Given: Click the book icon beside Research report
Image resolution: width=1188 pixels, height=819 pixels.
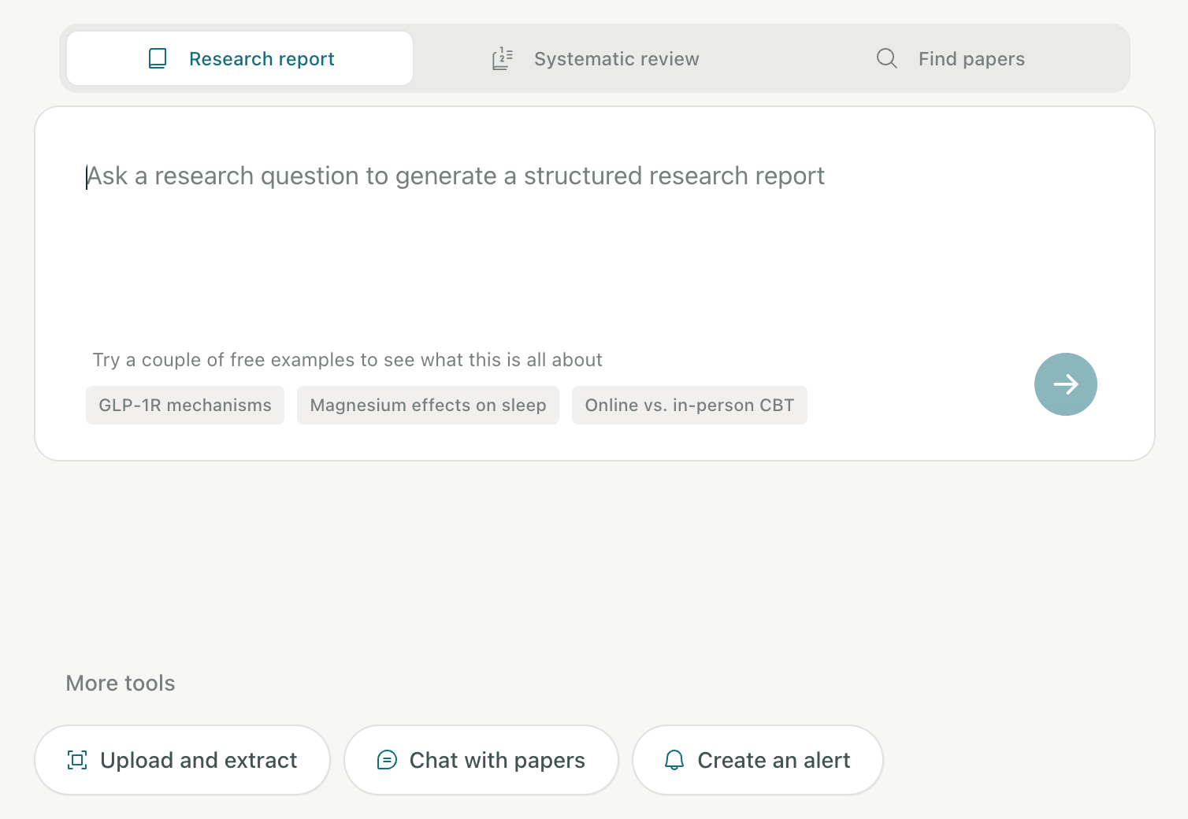Looking at the screenshot, I should pos(158,58).
